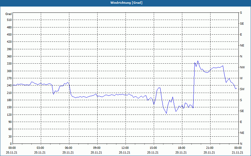
Task: Click the 450 left axis label
Action: pos(9,35)
